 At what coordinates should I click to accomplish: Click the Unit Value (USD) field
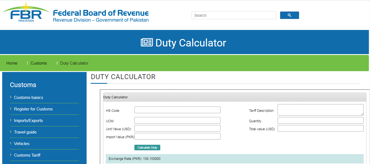[177, 128]
